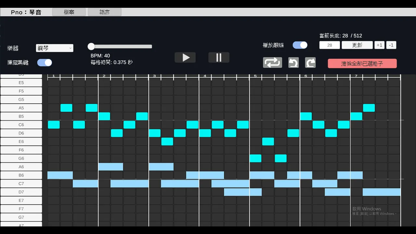
Task: Click the 當前長度: 28 / 512 text
Action: 341,36
